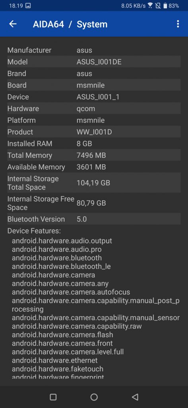Open the three-dot overflow menu
The height and width of the screenshot is (408, 188).
pos(178,24)
